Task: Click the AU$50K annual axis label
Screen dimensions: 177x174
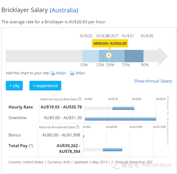Action: (112, 127)
